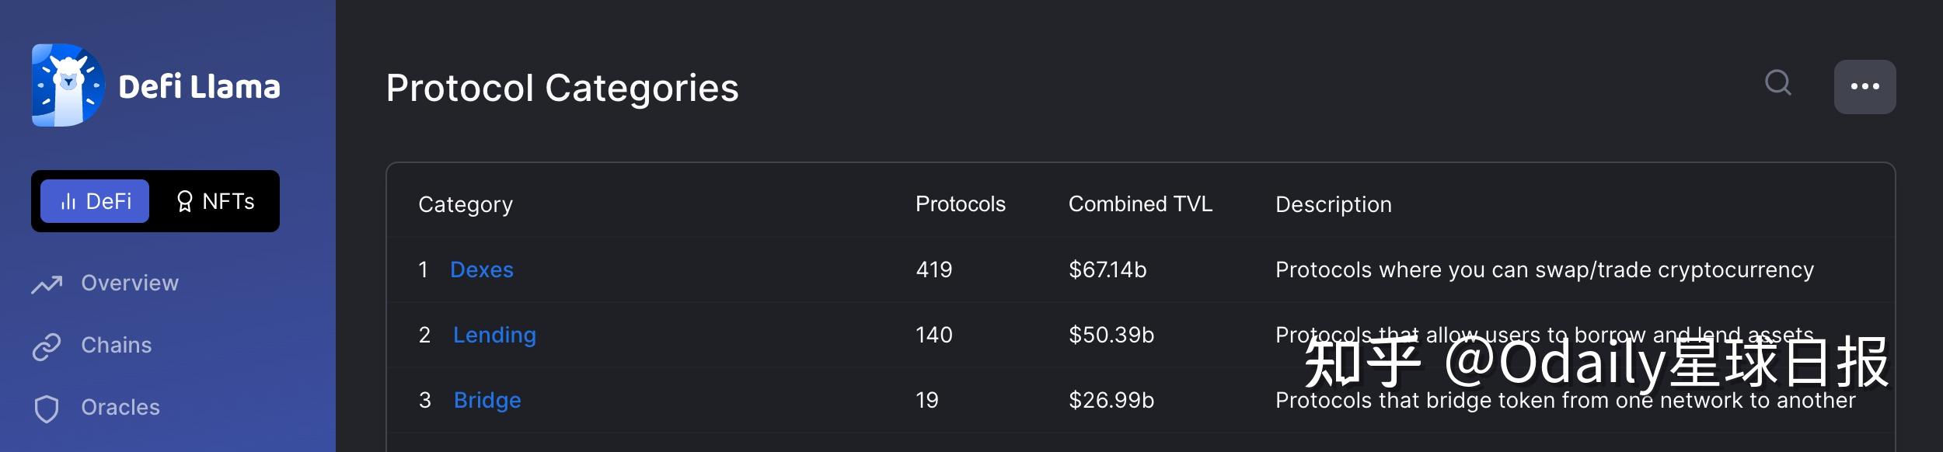
Task: Sort by the Combined TVL column header
Action: tap(1140, 204)
